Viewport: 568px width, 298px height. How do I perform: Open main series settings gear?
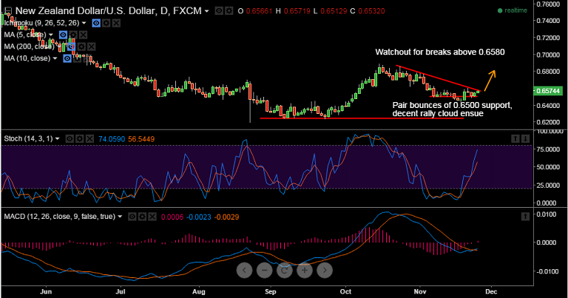point(229,11)
